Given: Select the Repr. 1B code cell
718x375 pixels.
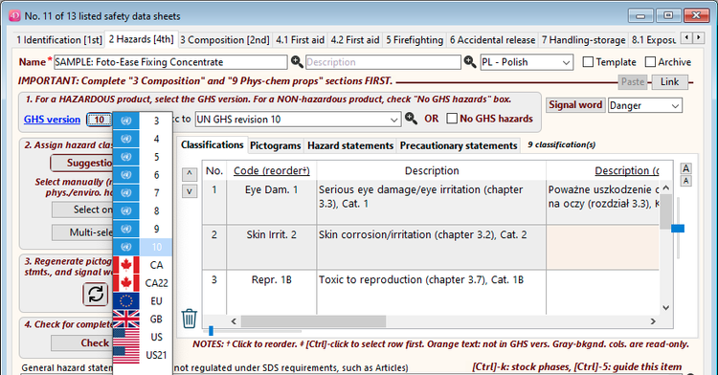Looking at the screenshot, I should (272, 292).
